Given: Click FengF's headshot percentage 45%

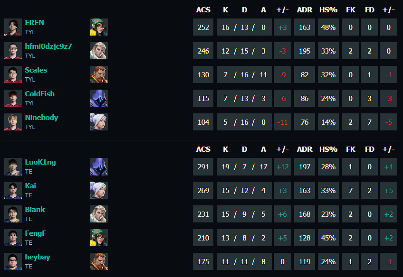Looking at the screenshot, I should click(328, 238).
